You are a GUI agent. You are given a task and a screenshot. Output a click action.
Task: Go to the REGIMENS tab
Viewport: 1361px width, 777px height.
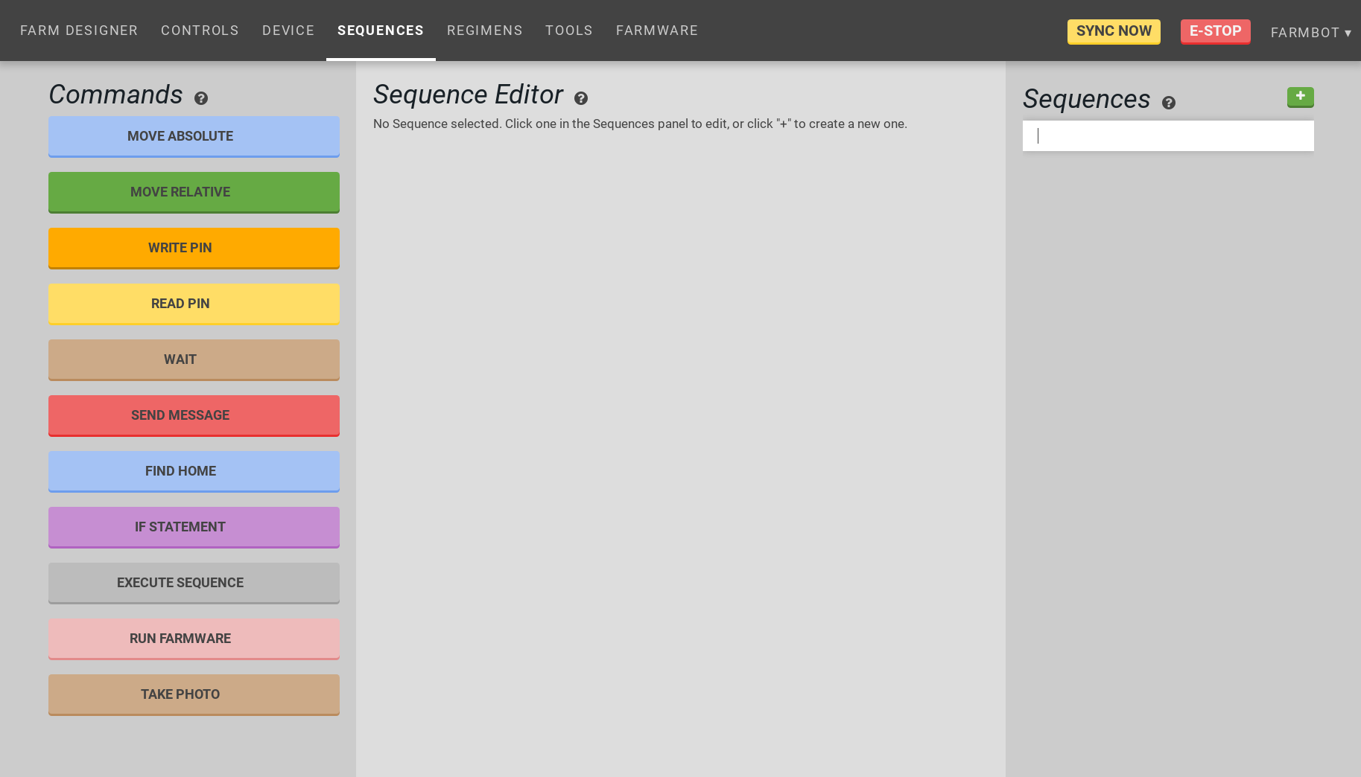coord(484,31)
